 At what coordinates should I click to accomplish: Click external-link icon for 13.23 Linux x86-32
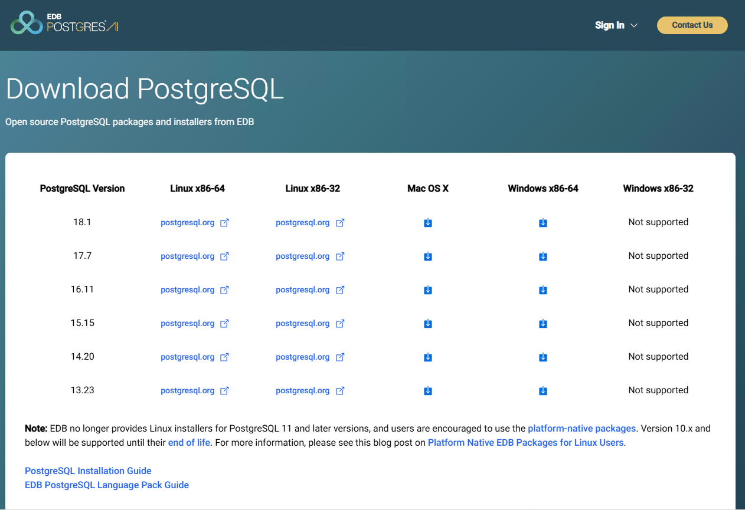340,391
